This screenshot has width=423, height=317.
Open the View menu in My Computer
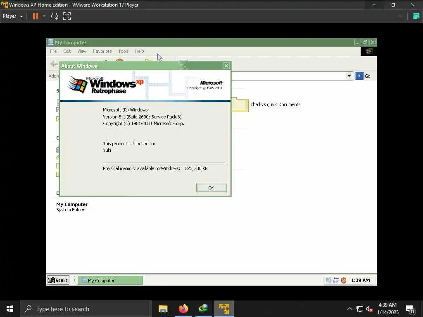[x=82, y=51]
